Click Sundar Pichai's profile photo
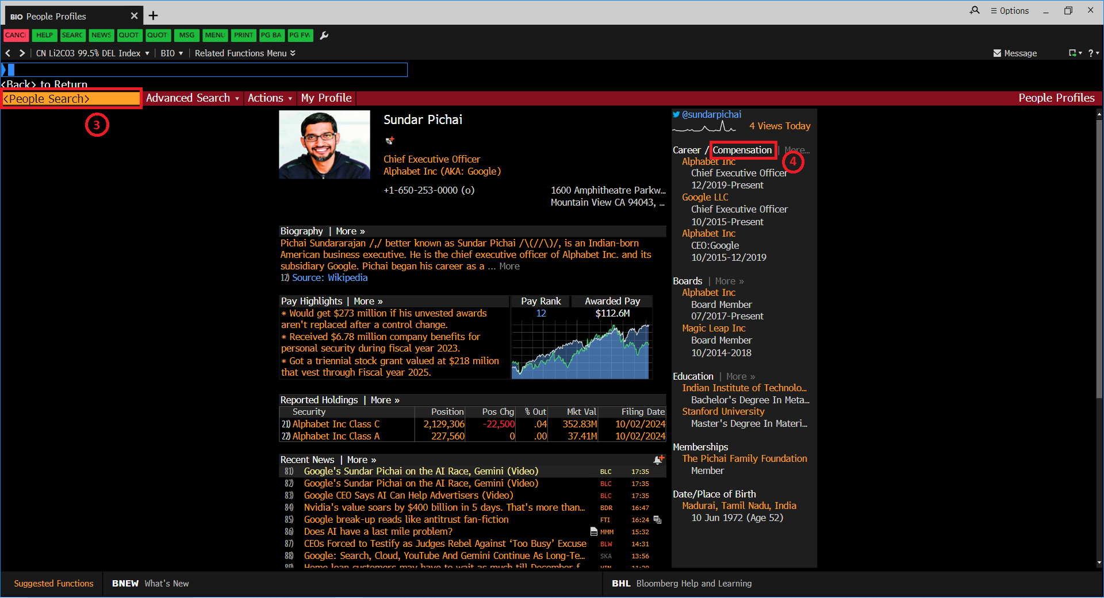Viewport: 1104px width, 598px height. pyautogui.click(x=324, y=145)
